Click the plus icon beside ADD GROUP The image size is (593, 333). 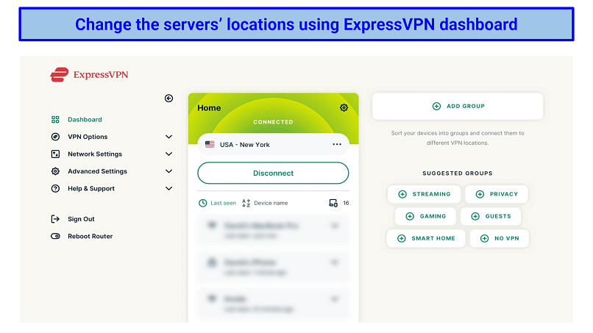click(436, 106)
